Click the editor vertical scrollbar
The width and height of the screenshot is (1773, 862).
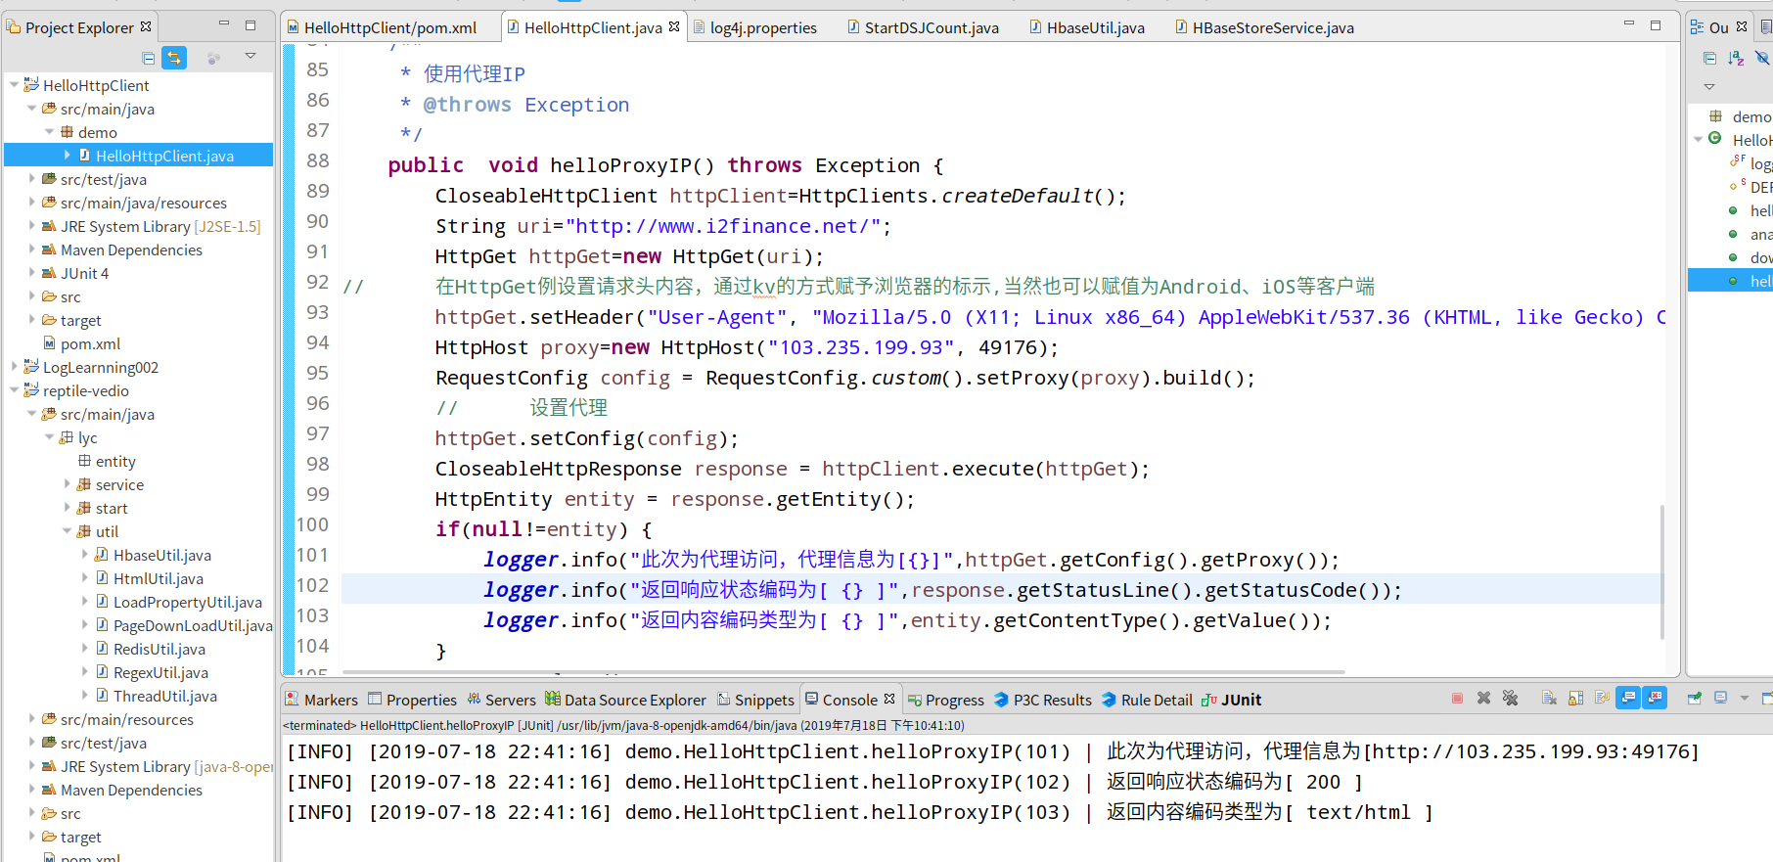pos(1662,572)
